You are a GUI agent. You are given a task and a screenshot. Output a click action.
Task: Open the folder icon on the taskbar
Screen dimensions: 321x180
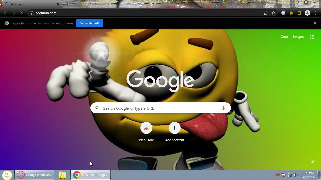[x=62, y=175]
